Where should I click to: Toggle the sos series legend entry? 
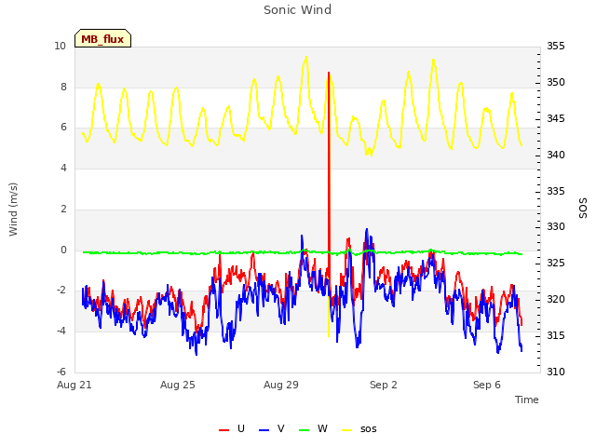click(359, 429)
